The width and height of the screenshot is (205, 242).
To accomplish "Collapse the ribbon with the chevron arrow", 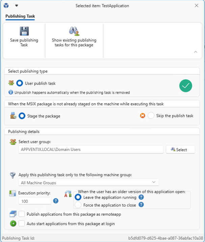I will pos(196,52).
